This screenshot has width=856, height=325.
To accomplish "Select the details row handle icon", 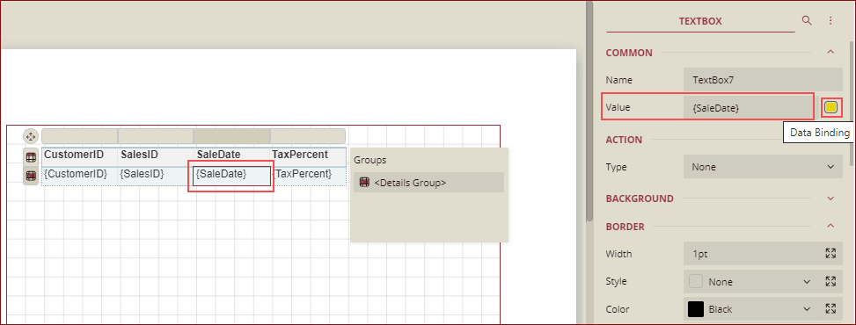I will pos(31,176).
